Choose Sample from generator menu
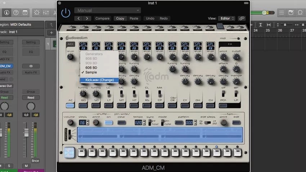The image size is (306, 172). click(91, 72)
